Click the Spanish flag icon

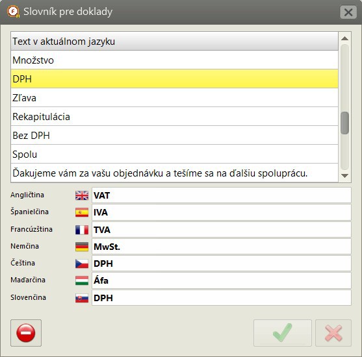coord(82,212)
